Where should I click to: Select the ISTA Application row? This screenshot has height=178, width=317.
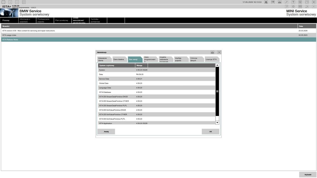click(x=157, y=123)
